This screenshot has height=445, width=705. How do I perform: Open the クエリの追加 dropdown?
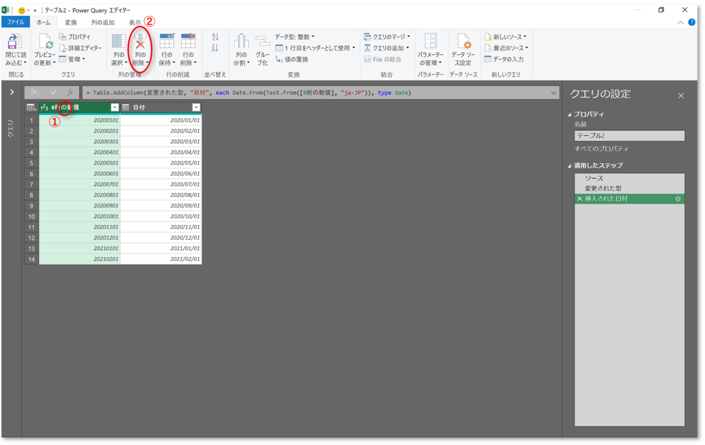[x=387, y=48]
